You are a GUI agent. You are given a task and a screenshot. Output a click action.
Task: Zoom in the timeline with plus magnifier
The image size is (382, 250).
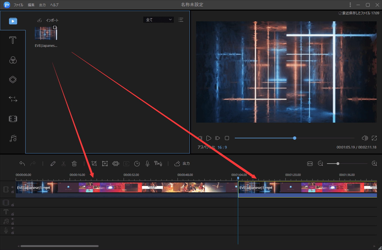374,164
